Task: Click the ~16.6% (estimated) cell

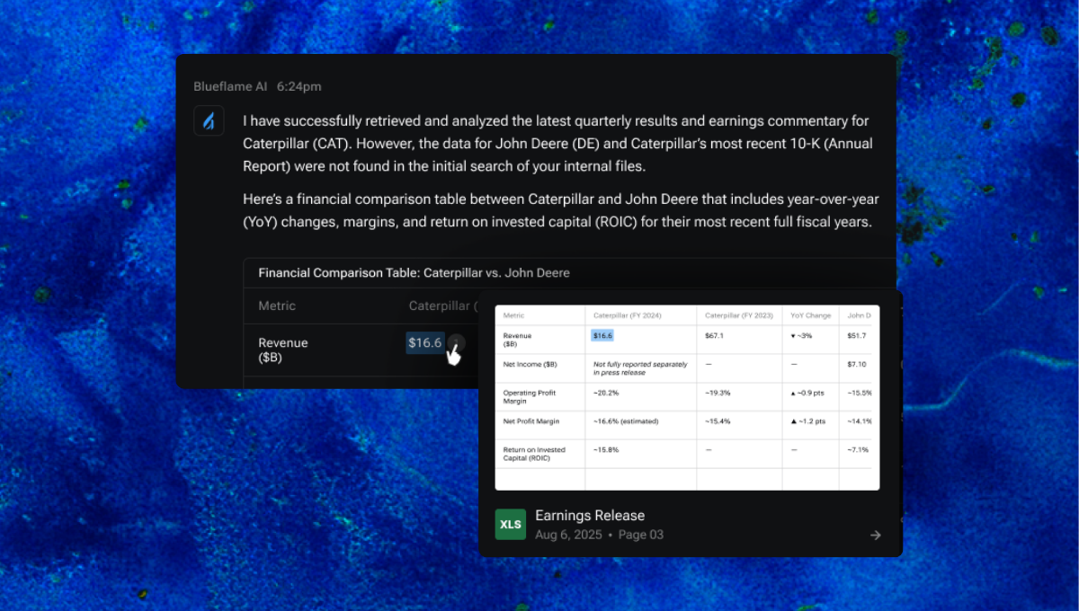Action: [x=626, y=421]
